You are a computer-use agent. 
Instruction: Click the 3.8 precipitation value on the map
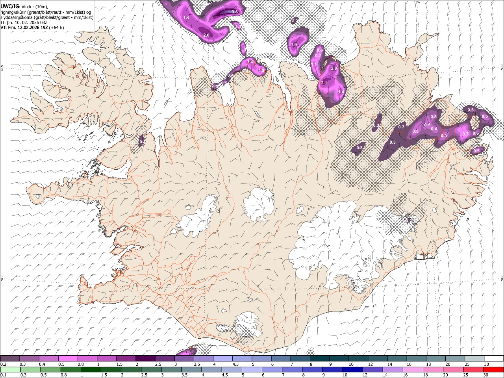pyautogui.click(x=235, y=12)
